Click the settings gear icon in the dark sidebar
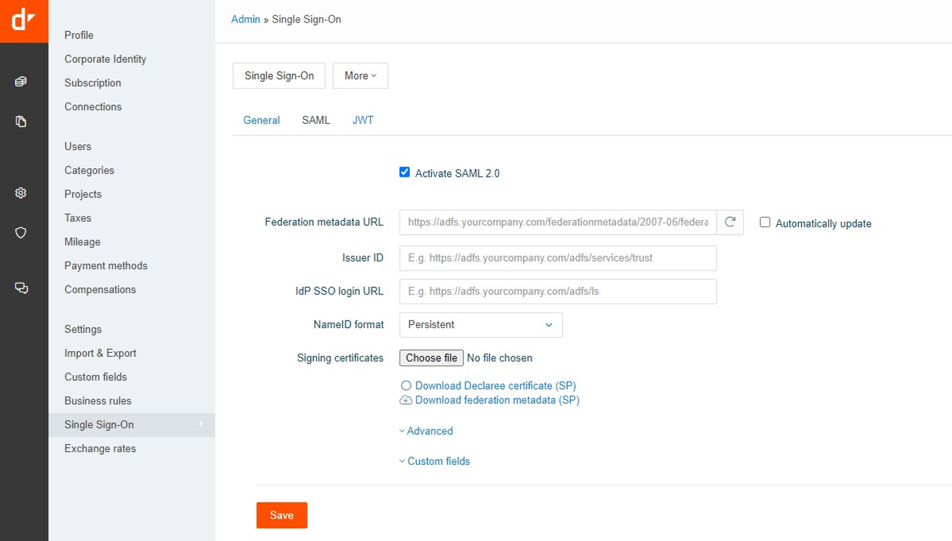 point(21,193)
